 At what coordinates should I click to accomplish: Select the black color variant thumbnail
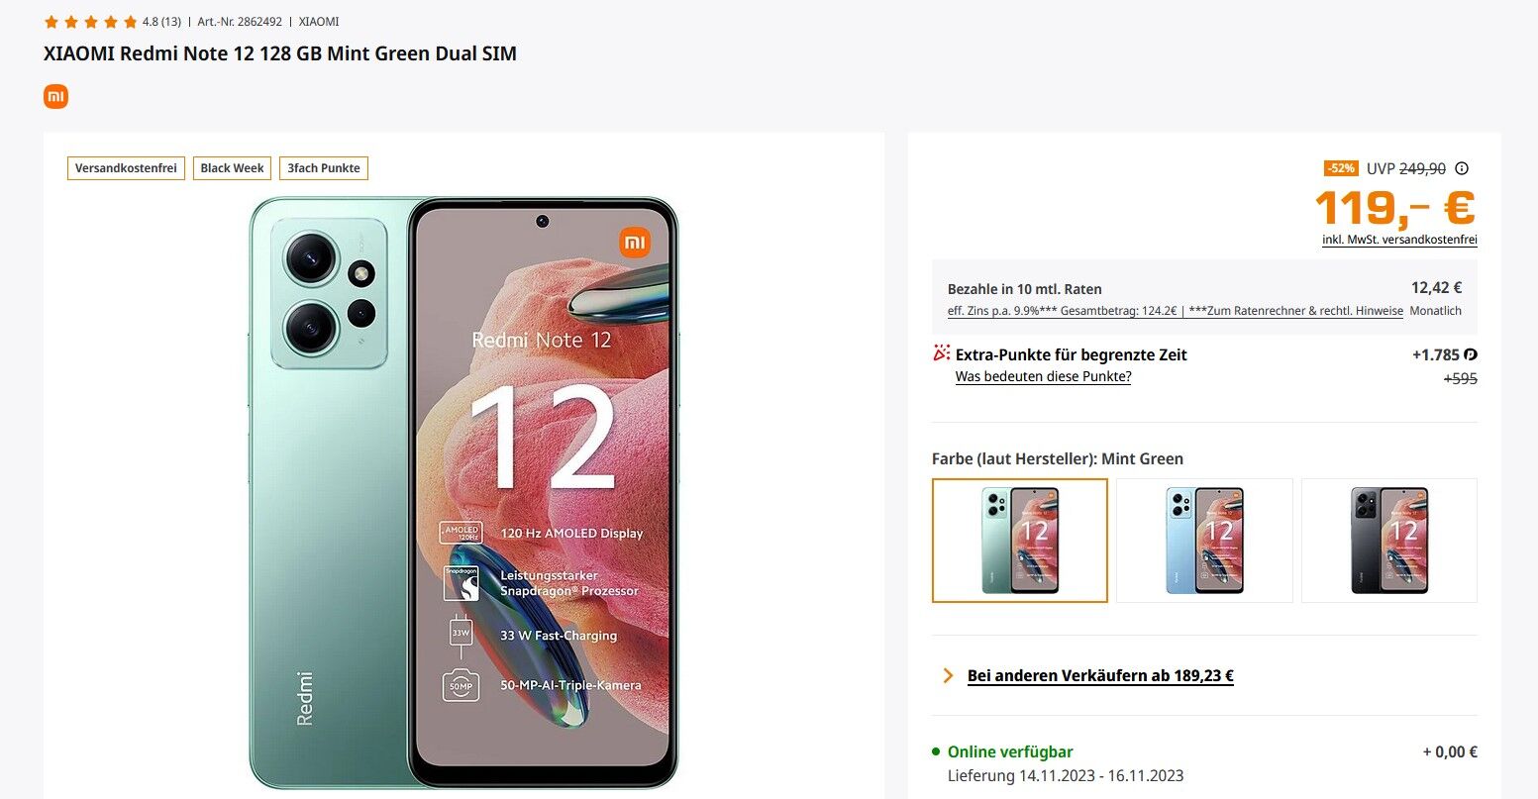(x=1389, y=541)
